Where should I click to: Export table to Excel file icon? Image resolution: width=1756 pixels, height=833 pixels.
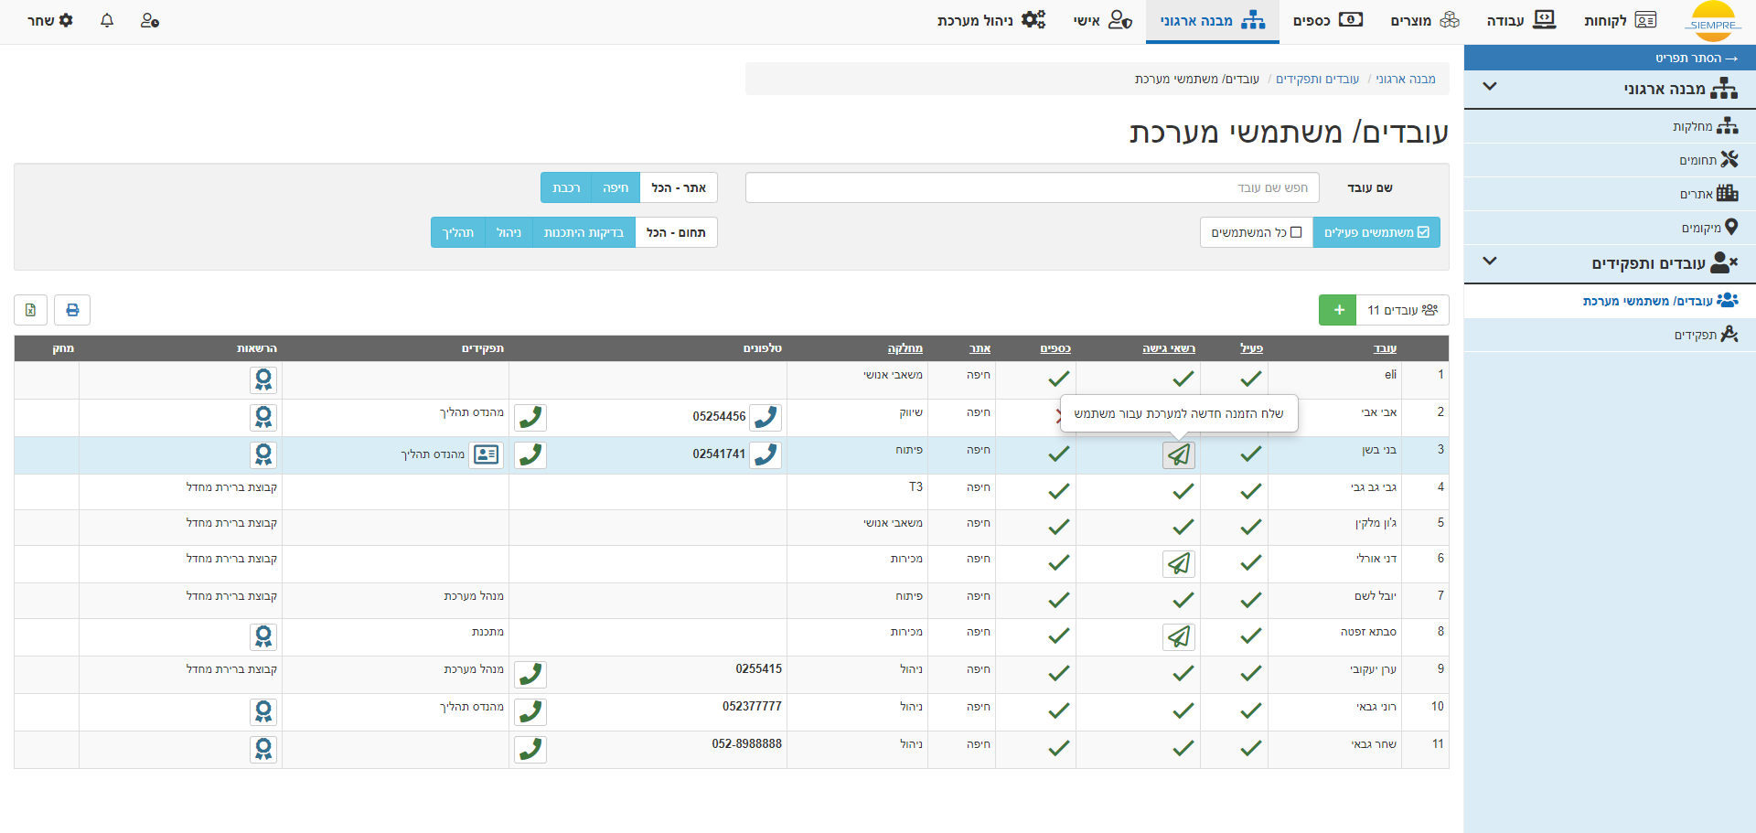[x=30, y=310]
